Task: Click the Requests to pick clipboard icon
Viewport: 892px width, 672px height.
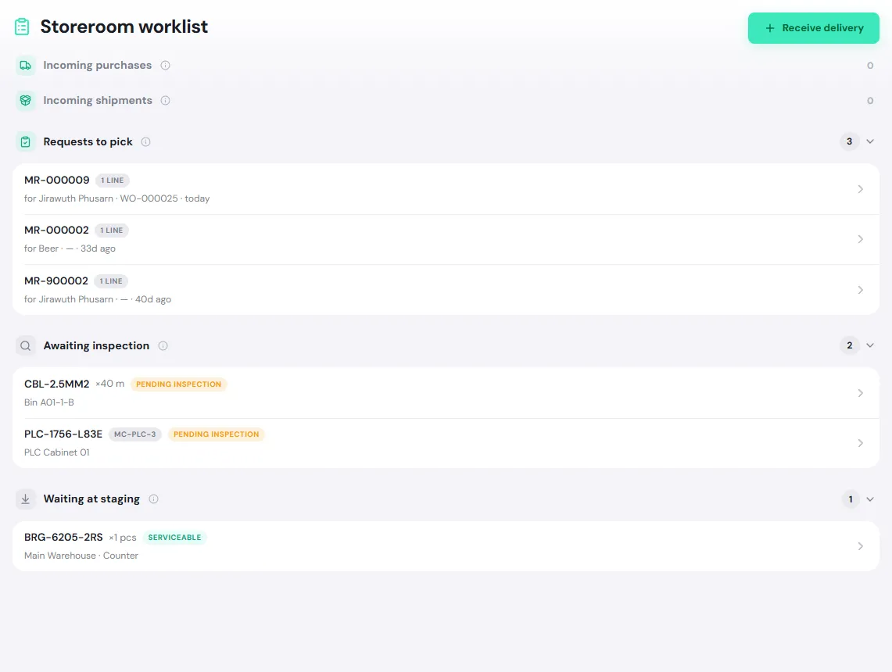Action: pyautogui.click(x=26, y=141)
